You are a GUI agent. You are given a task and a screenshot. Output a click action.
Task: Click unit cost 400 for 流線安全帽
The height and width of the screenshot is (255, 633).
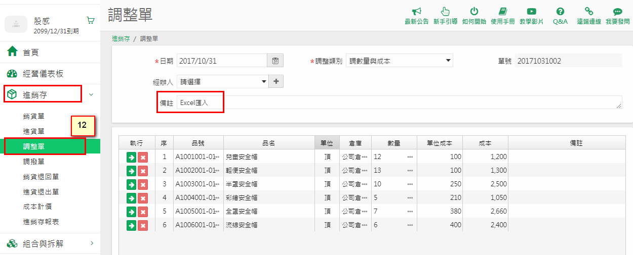tap(440, 225)
